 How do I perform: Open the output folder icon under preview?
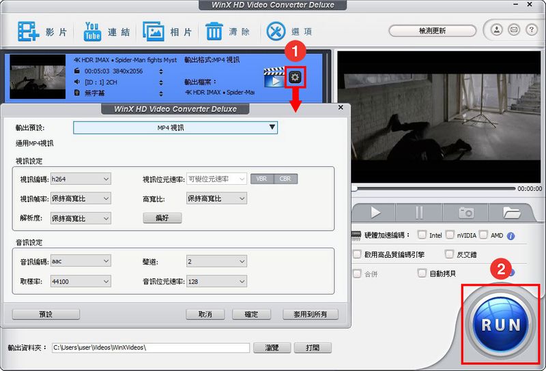click(x=511, y=212)
